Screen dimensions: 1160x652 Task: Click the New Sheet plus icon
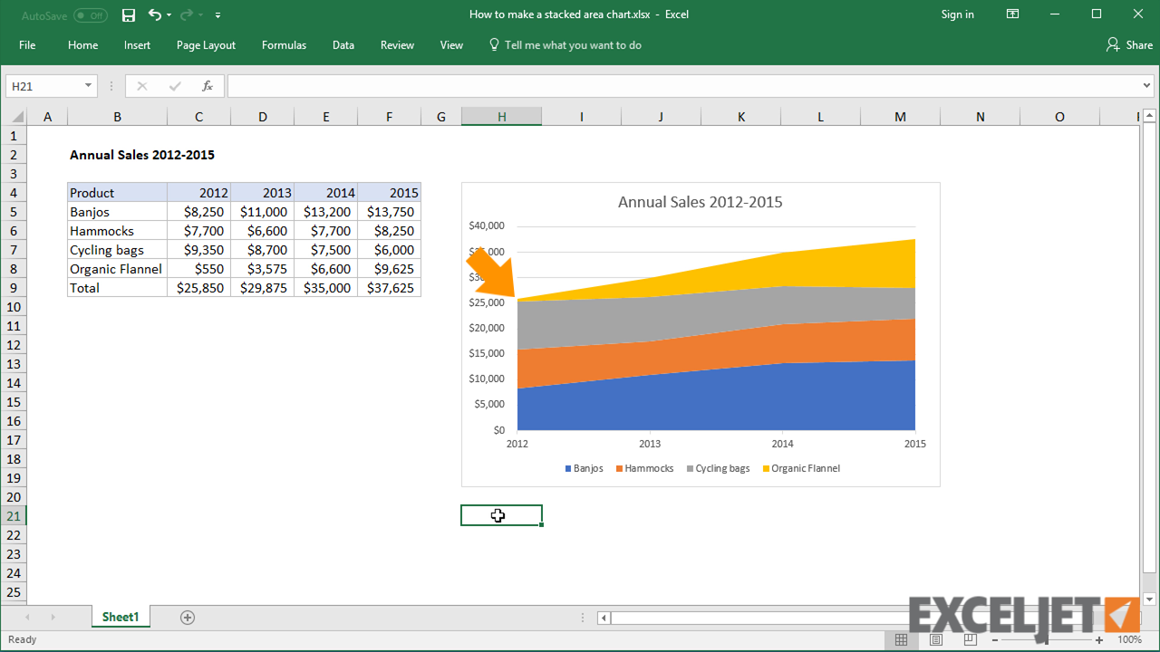[187, 617]
